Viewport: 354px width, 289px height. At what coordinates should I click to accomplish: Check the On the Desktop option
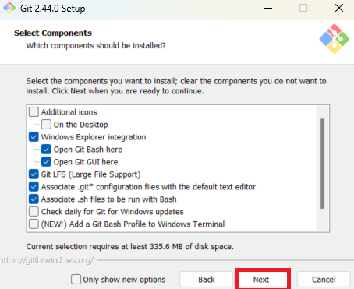coord(46,125)
